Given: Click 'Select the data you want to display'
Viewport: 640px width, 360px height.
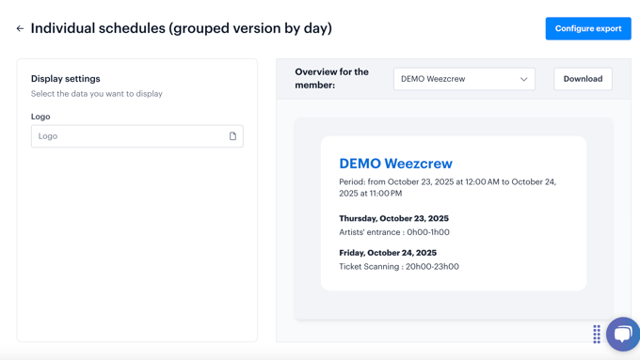Looking at the screenshot, I should click(97, 94).
